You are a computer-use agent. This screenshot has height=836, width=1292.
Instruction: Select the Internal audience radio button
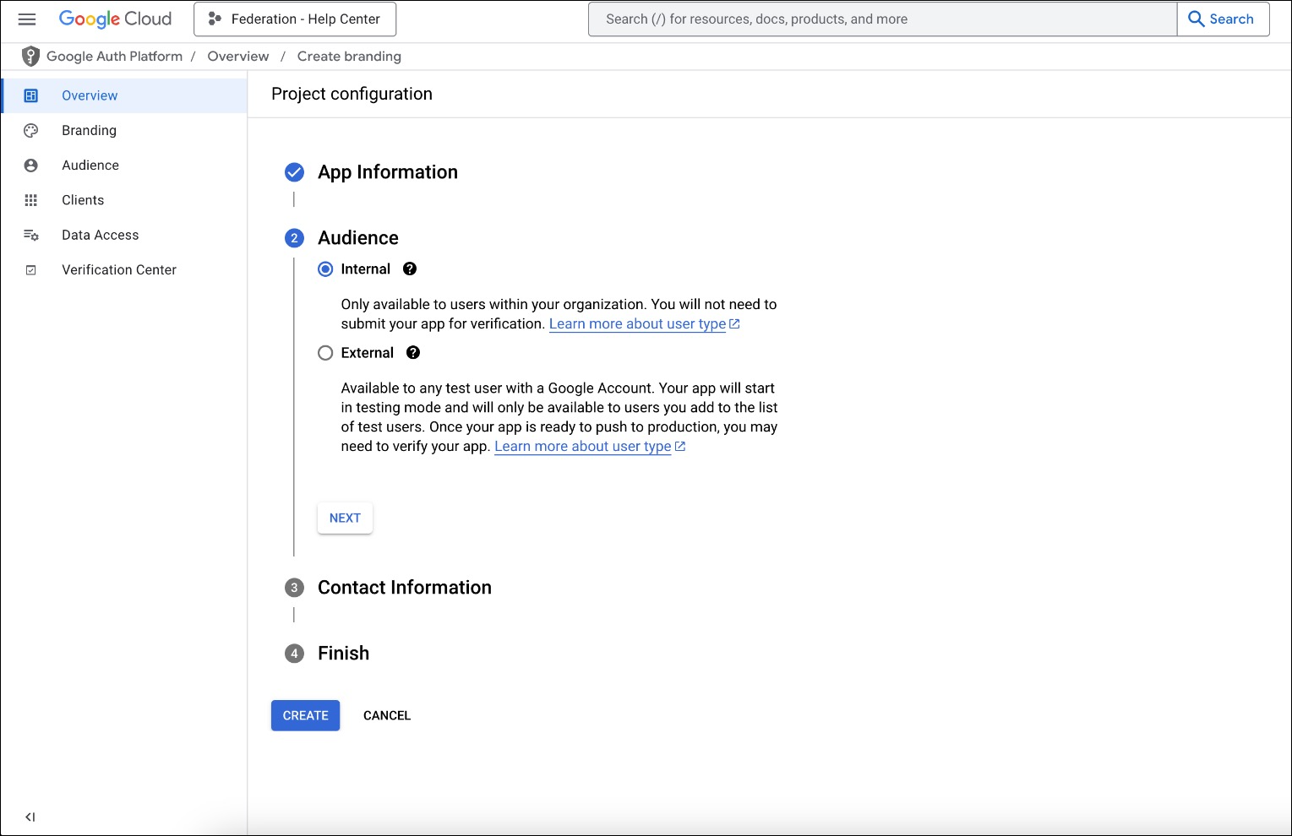click(325, 269)
